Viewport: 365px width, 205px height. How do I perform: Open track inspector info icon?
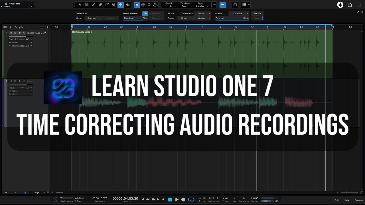tap(10, 27)
